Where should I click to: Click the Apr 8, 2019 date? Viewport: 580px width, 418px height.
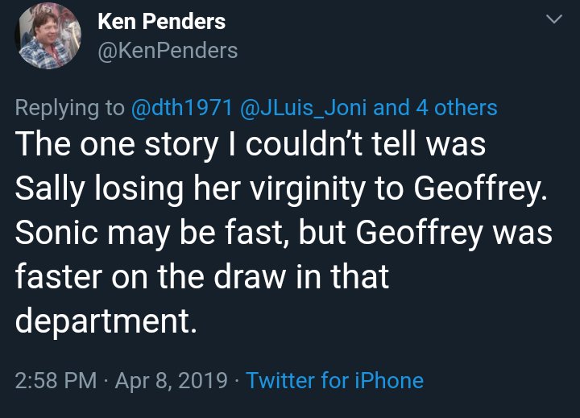click(x=172, y=380)
